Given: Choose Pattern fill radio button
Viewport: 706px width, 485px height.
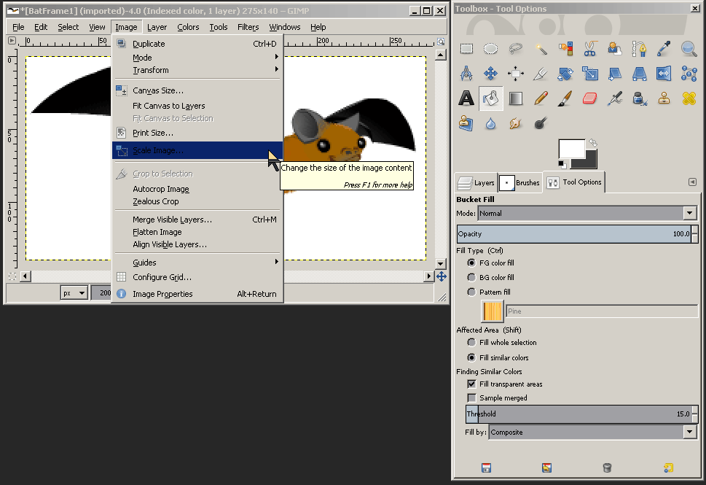Looking at the screenshot, I should pos(471,292).
